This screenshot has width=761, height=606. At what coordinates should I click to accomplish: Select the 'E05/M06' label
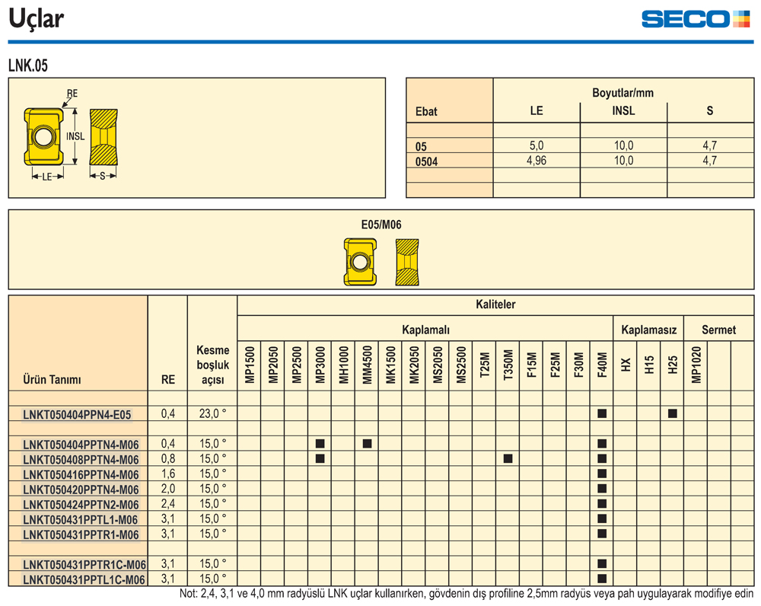(x=381, y=225)
